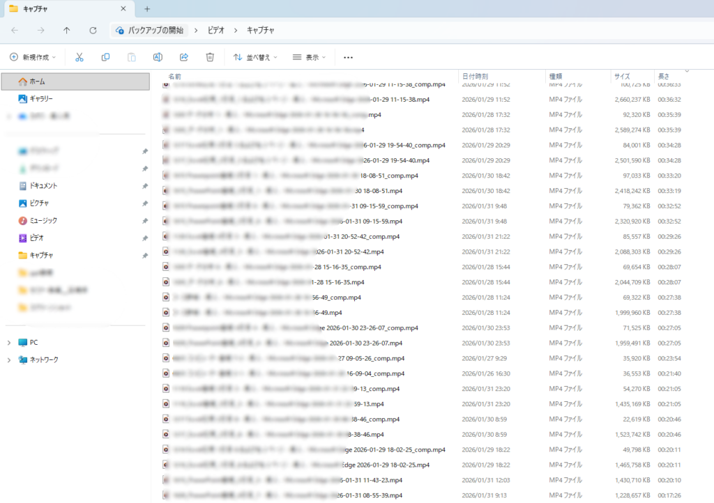The height and width of the screenshot is (503, 714).
Task: Open a new tab with plus button
Action: 147,9
